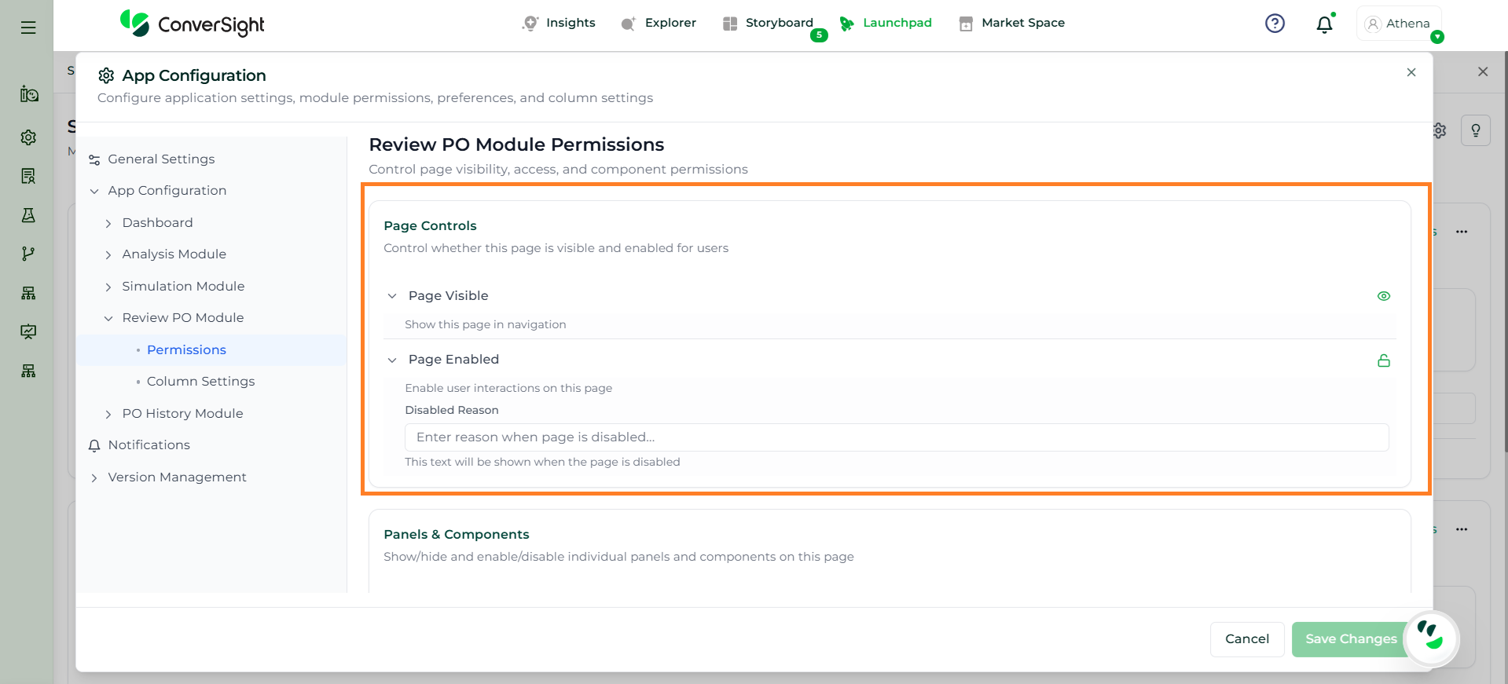Expand the PO History Module item
1508x684 pixels.
pyautogui.click(x=108, y=414)
